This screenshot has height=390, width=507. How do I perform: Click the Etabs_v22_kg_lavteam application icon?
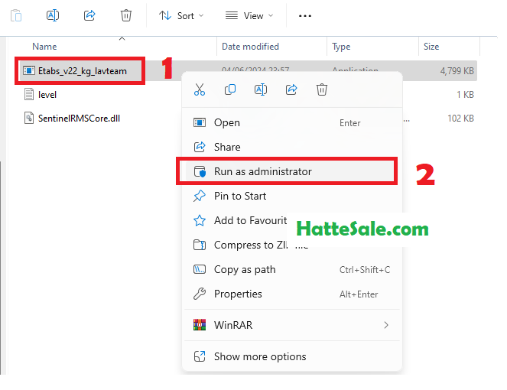pyautogui.click(x=29, y=70)
